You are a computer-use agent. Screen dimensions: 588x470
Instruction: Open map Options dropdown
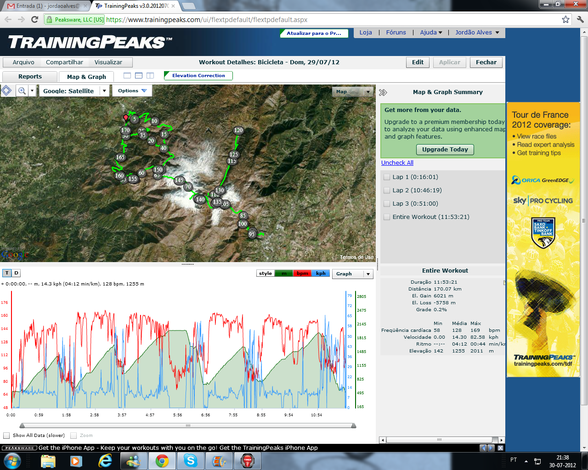point(132,91)
